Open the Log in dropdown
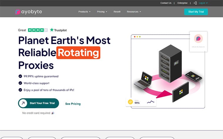 coord(203,3)
